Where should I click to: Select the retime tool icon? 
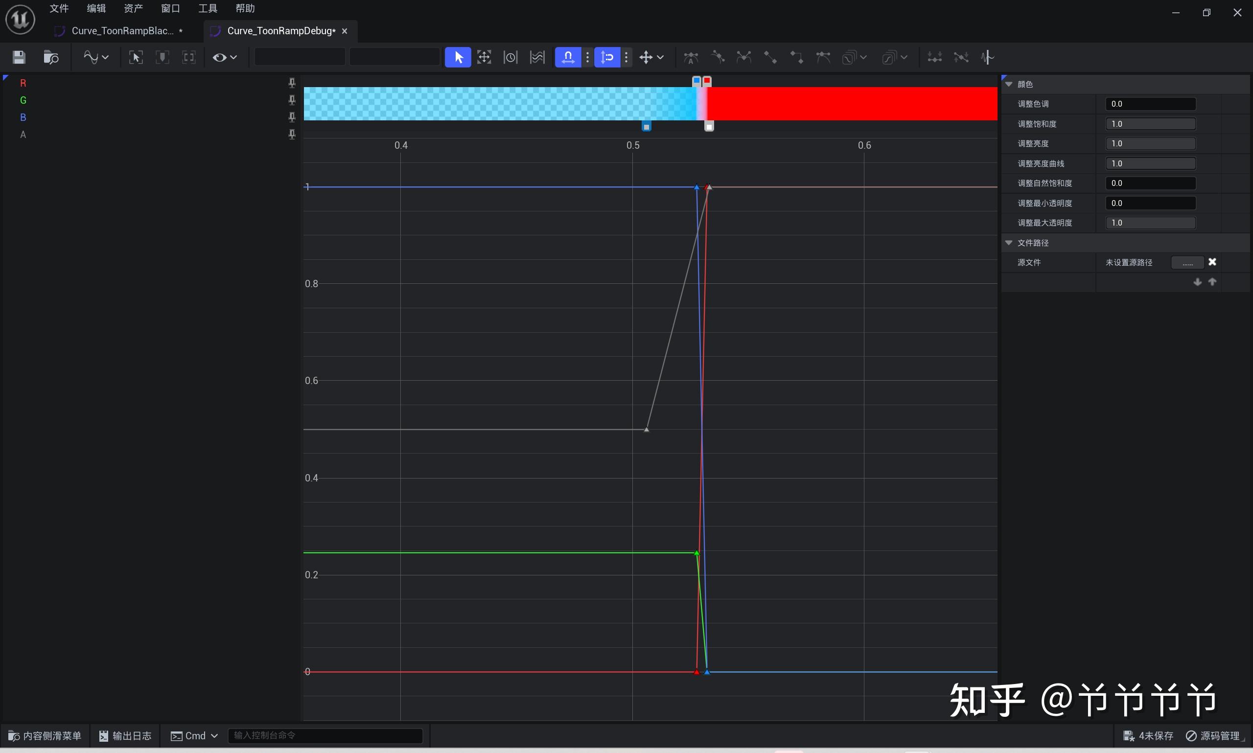(510, 57)
